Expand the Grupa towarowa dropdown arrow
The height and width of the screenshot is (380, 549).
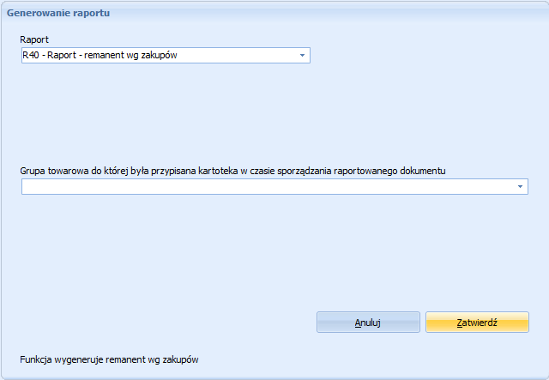tap(520, 187)
